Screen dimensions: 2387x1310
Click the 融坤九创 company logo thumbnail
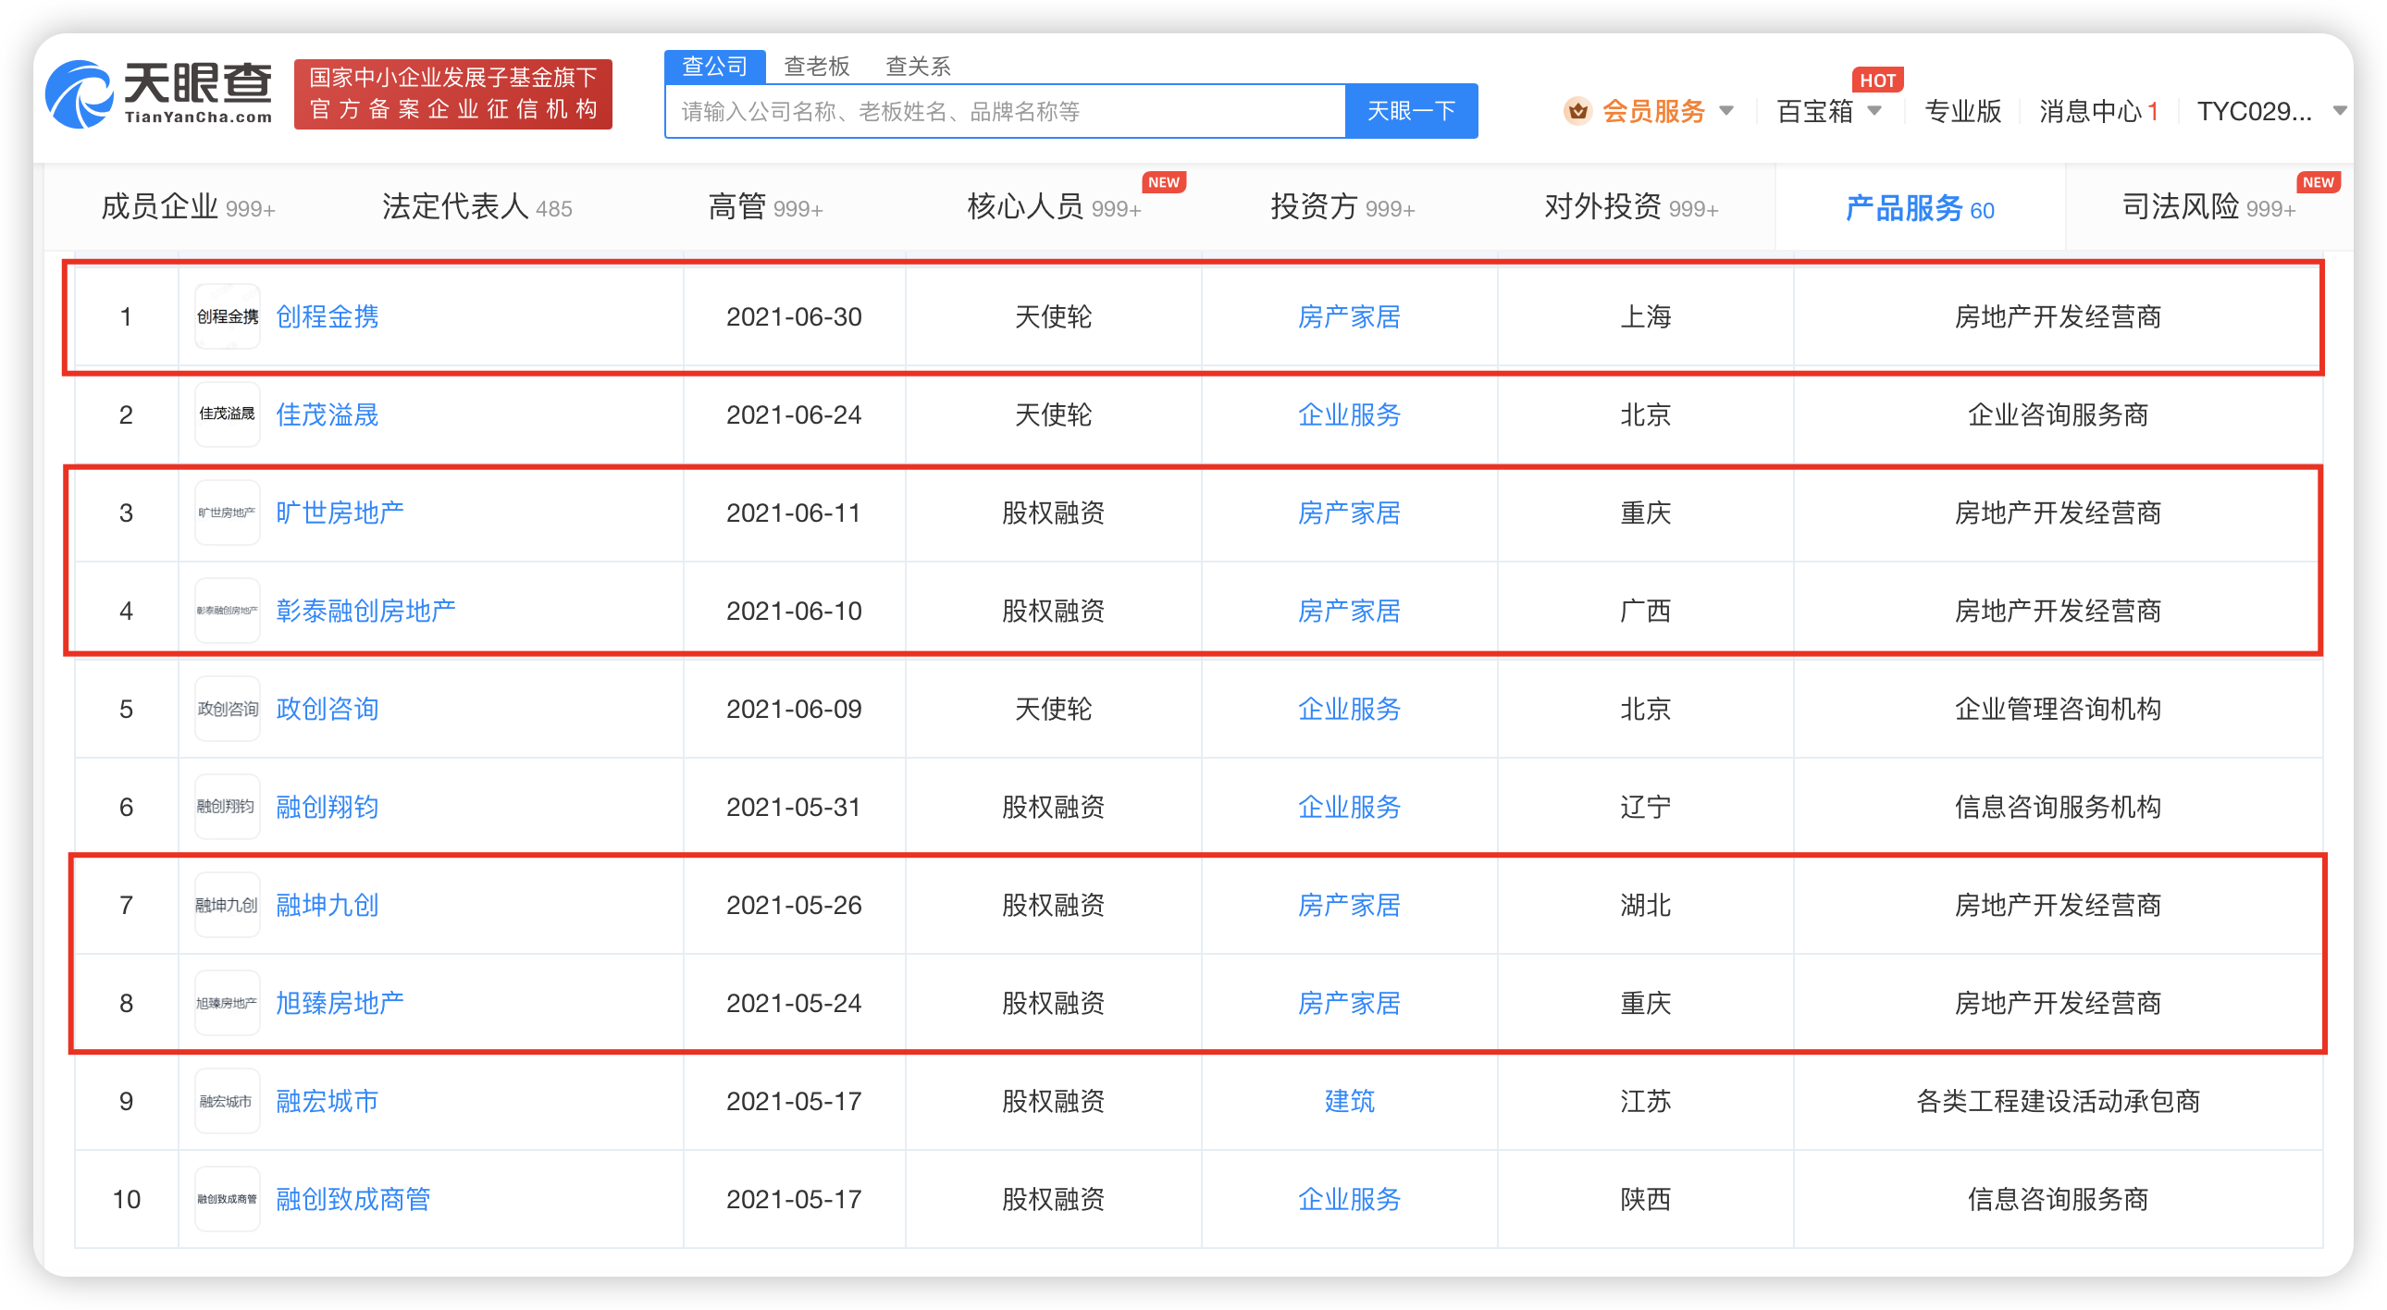coord(227,905)
